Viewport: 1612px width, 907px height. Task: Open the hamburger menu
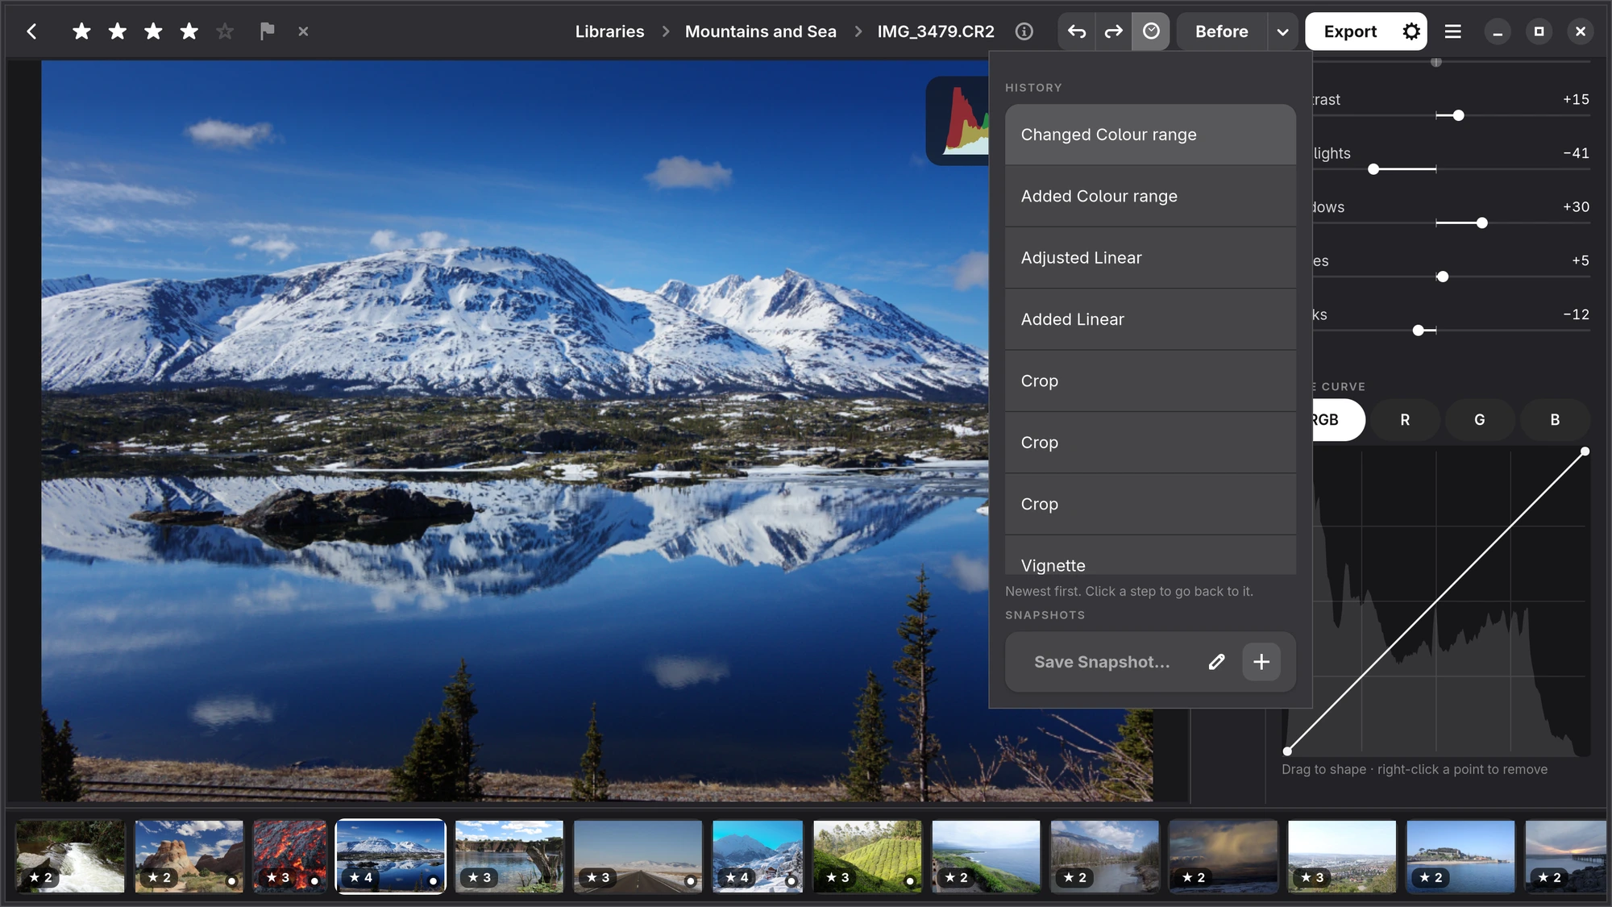(x=1453, y=31)
